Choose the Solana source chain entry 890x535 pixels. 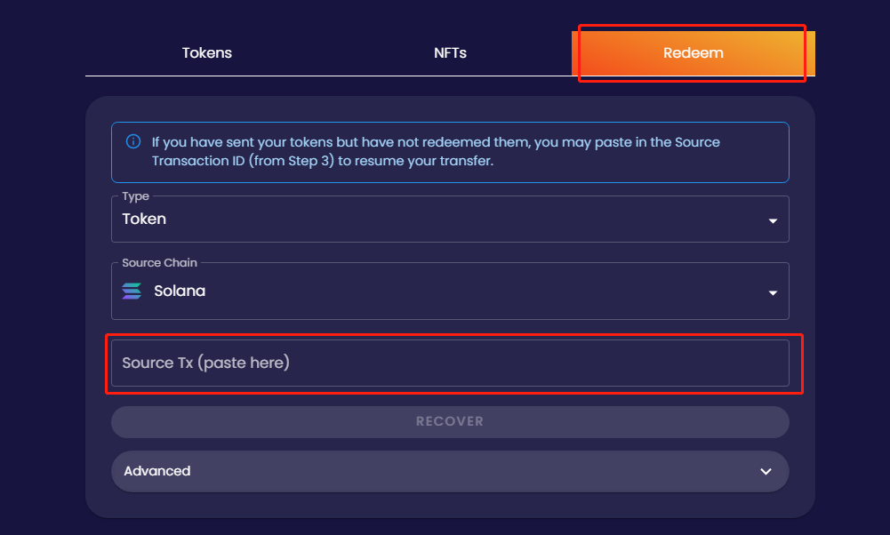point(180,291)
